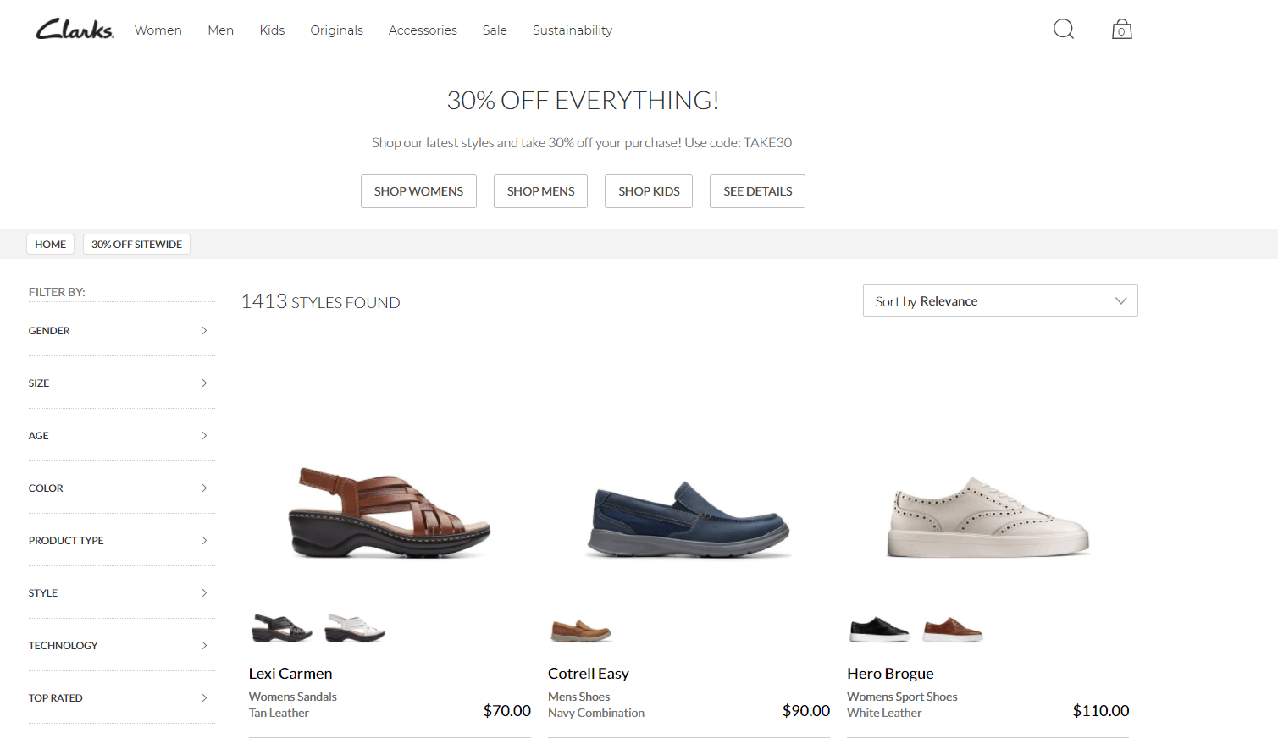Screen dimensions: 1278x744
Task: Select black Lexi Carmen color swatch
Action: pyautogui.click(x=282, y=628)
